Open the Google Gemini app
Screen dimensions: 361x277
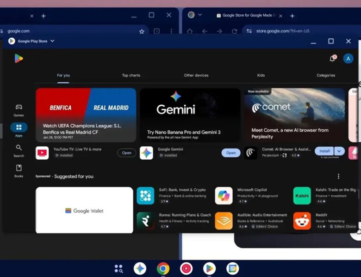231,153
